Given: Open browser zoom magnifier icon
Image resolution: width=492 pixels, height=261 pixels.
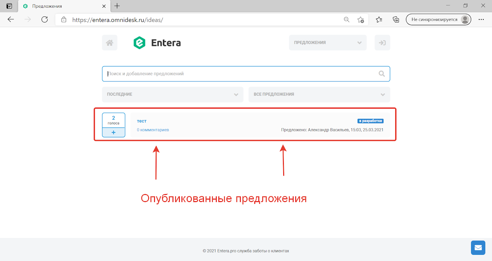Looking at the screenshot, I should [x=347, y=20].
